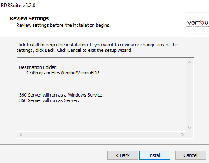Click the right arrow of horizontal scrollbar
The image size is (209, 163).
(183, 134)
